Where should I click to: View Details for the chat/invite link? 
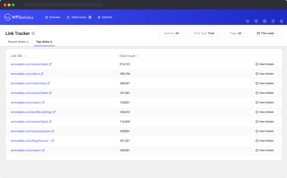265,83
